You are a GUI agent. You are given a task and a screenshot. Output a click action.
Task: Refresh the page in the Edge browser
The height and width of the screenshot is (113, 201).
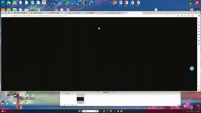7,16
